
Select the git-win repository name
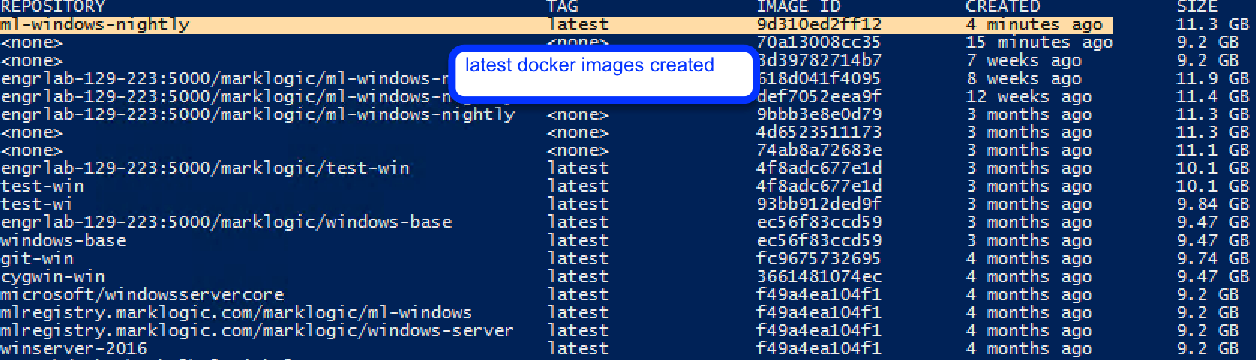(37, 259)
